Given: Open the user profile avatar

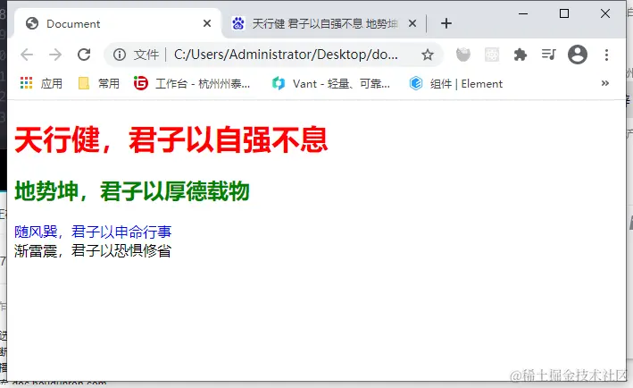Looking at the screenshot, I should tap(578, 55).
